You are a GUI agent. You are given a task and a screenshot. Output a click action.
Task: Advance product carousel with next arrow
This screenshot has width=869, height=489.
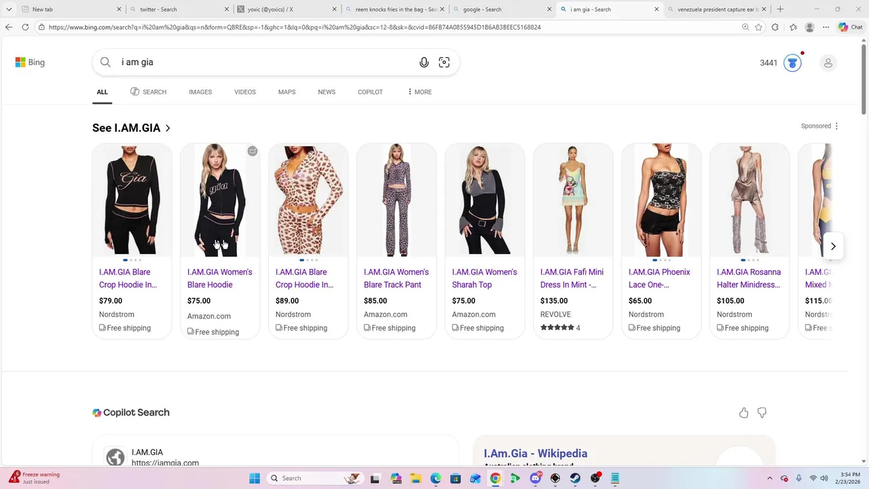[x=833, y=247]
